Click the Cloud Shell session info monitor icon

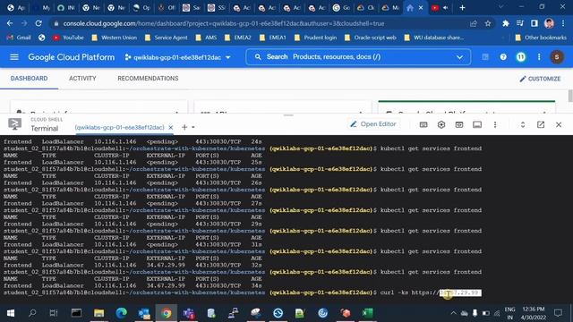click(x=477, y=124)
